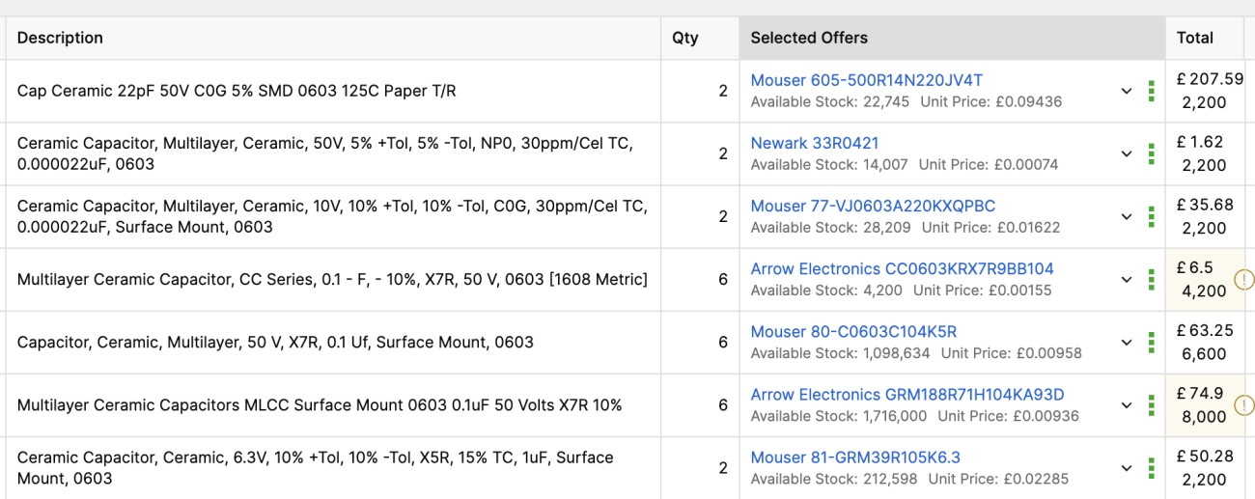Screen dimensions: 1255x499
Task: Click Qty cell for Mouser 80-C0603C104K5R row
Action: tap(701, 343)
